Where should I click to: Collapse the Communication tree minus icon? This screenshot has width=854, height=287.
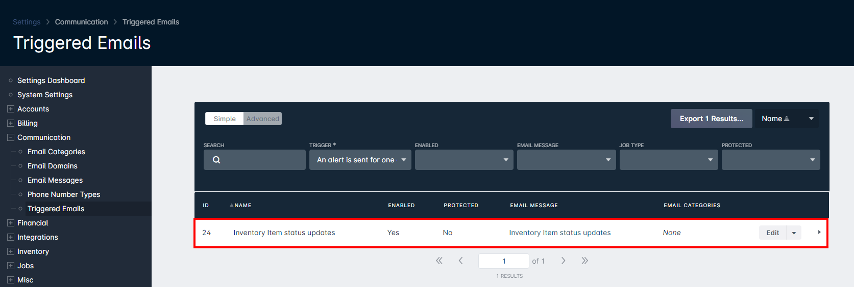pyautogui.click(x=10, y=137)
